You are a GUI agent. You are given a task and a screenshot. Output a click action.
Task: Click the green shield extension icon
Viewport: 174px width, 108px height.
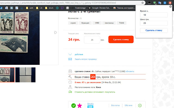[x=155, y=3]
